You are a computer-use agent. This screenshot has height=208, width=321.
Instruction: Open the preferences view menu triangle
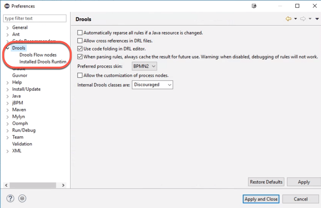click(317, 19)
